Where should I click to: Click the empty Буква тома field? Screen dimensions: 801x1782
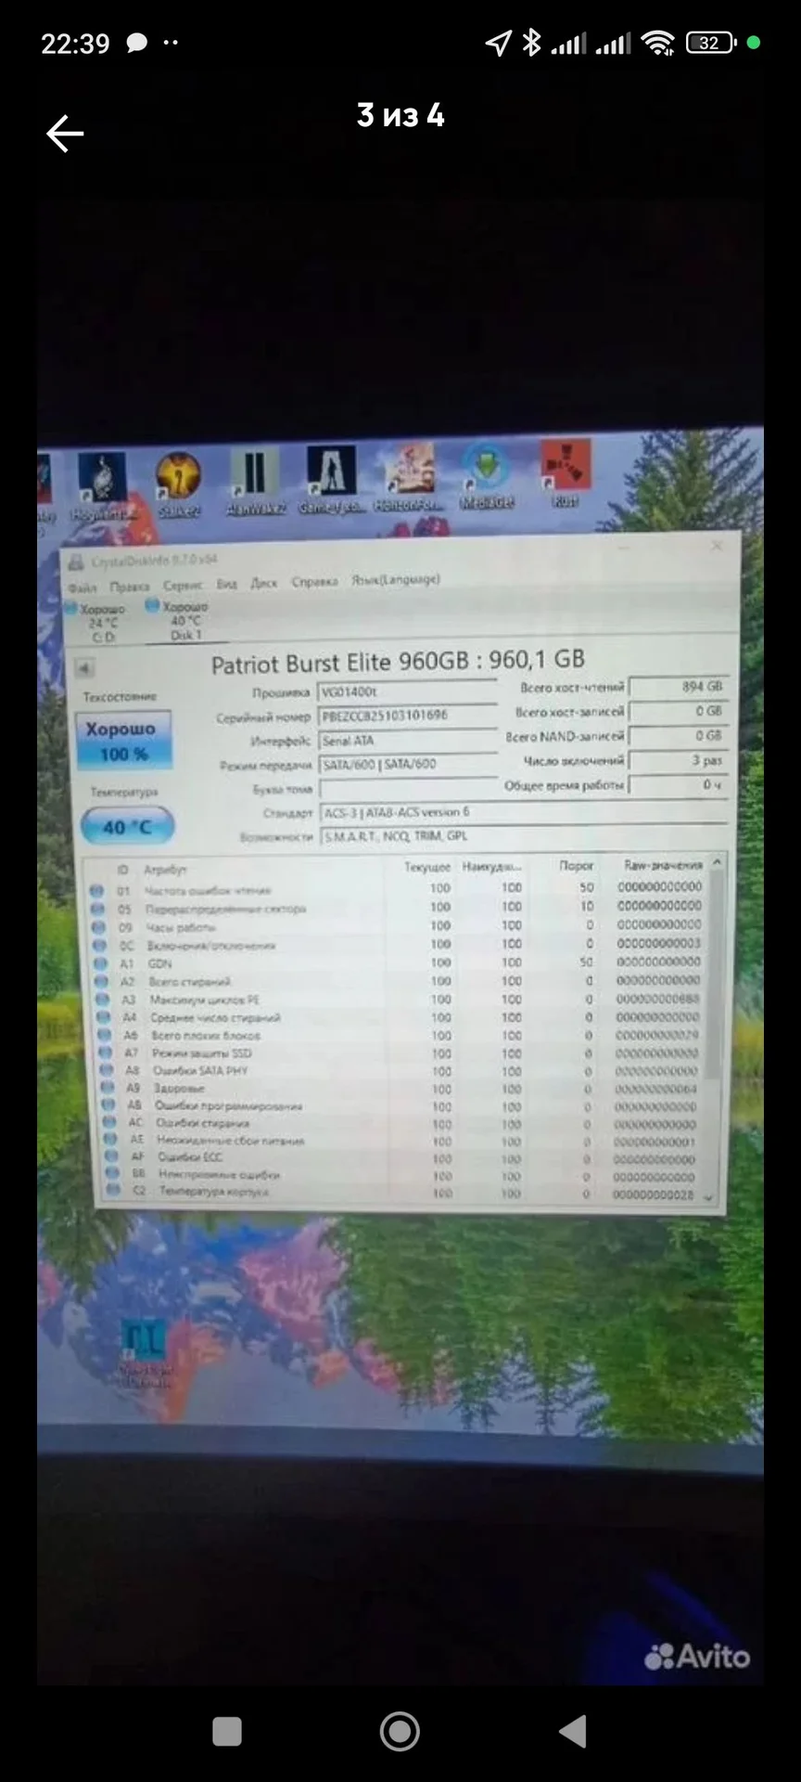tap(410, 789)
